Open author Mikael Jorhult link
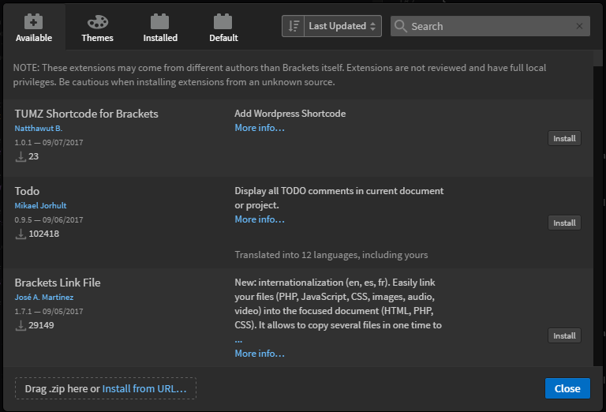The image size is (606, 412). (x=40, y=206)
